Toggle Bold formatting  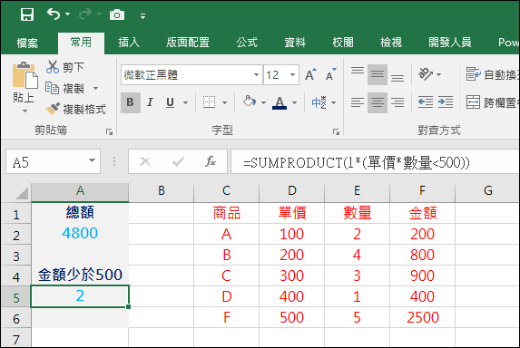pyautogui.click(x=131, y=102)
